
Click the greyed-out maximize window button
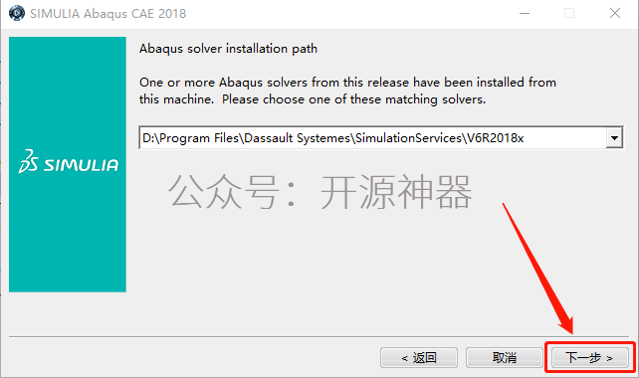click(569, 14)
